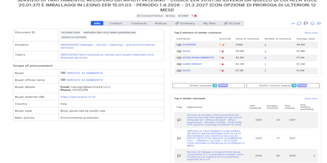This screenshot has height=163, width=327.
Task: Open the https://service24.co.it/ link
Action: point(78,97)
